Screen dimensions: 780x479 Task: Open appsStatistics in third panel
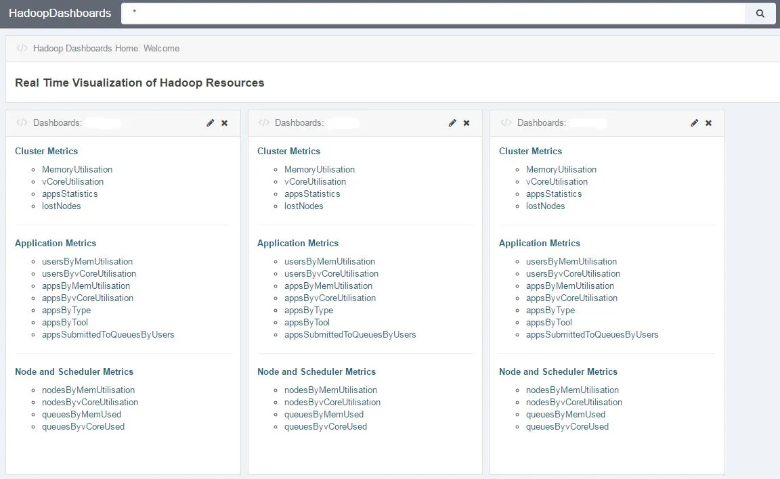click(554, 193)
